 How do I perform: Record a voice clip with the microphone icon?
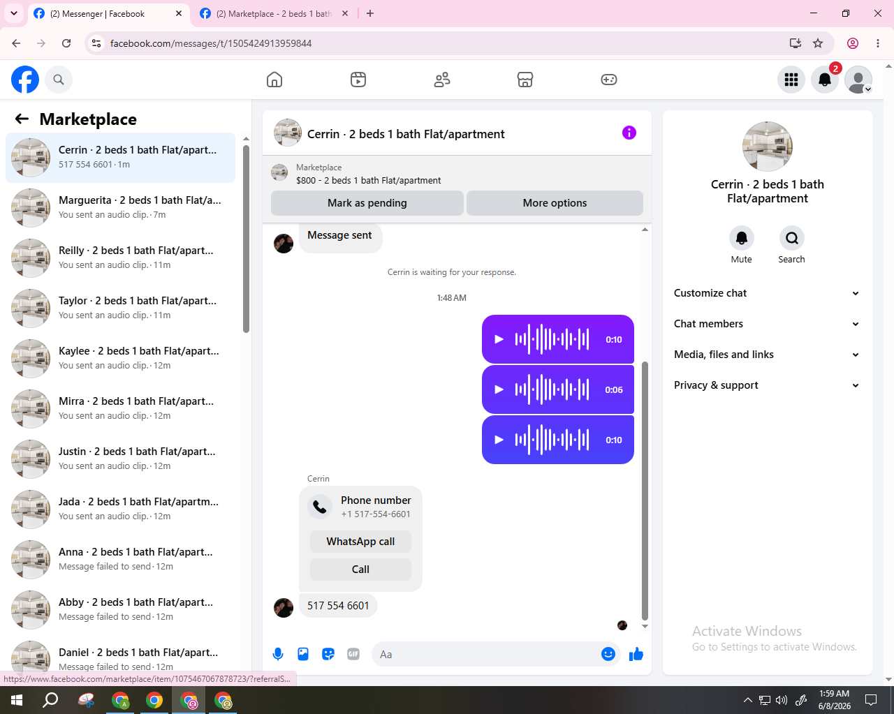pos(278,654)
